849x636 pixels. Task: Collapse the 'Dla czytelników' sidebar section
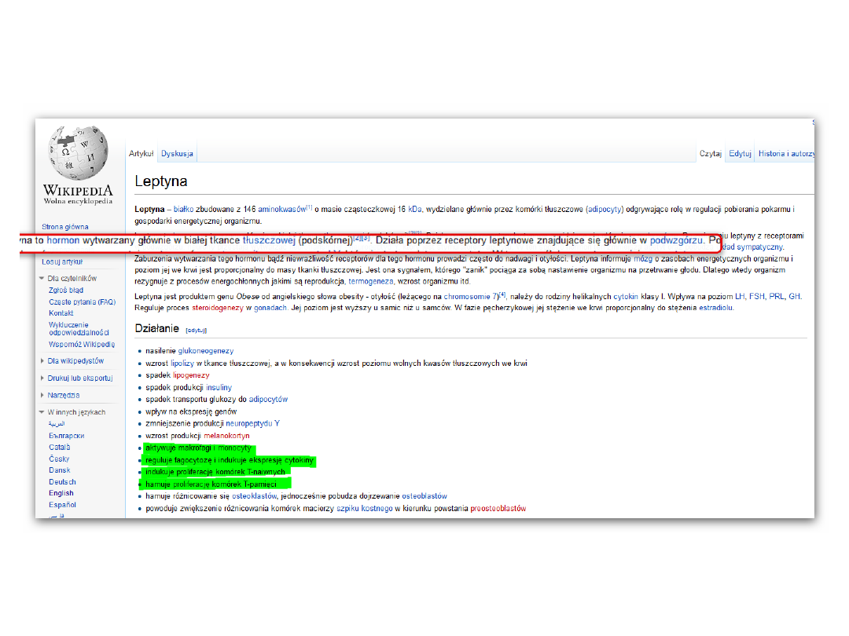(x=42, y=278)
